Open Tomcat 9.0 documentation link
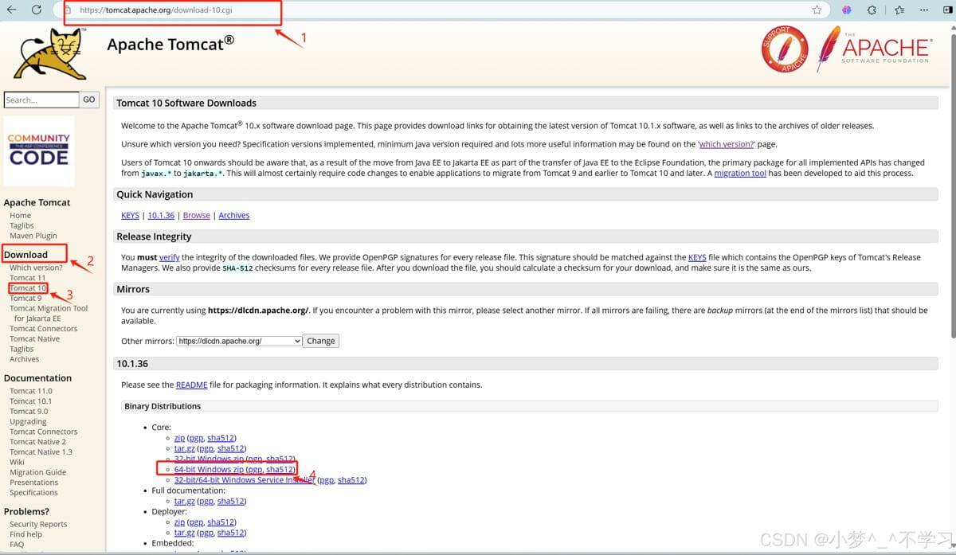 [x=29, y=412]
